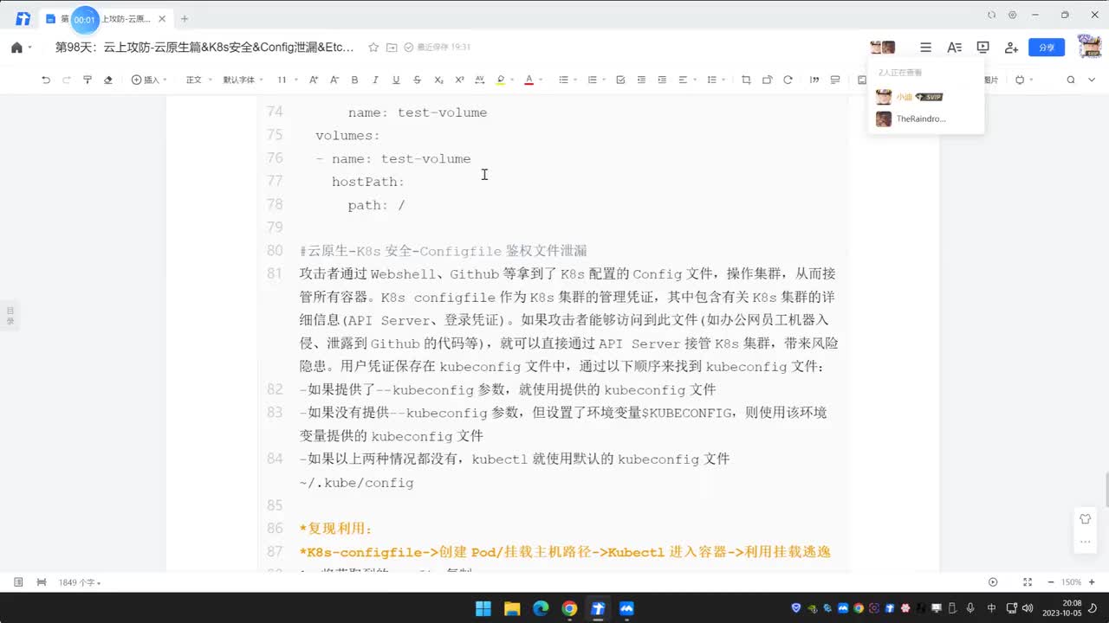Insert checkbox task list
This screenshot has height=623, width=1109.
coord(620,80)
